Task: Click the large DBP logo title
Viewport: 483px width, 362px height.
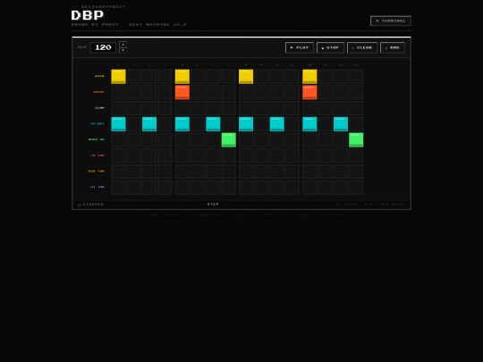Action: coord(88,15)
